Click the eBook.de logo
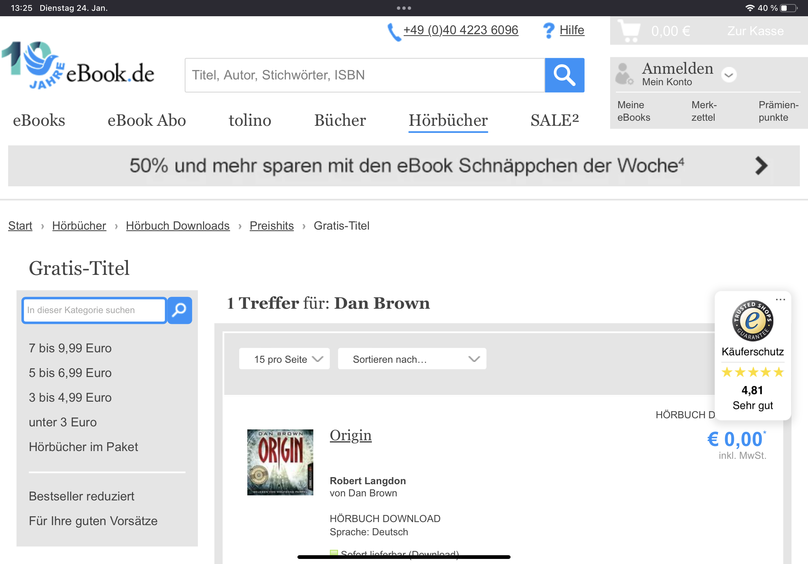Image resolution: width=808 pixels, height=564 pixels. pos(78,66)
